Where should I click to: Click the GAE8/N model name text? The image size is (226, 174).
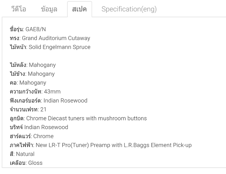(x=35, y=29)
